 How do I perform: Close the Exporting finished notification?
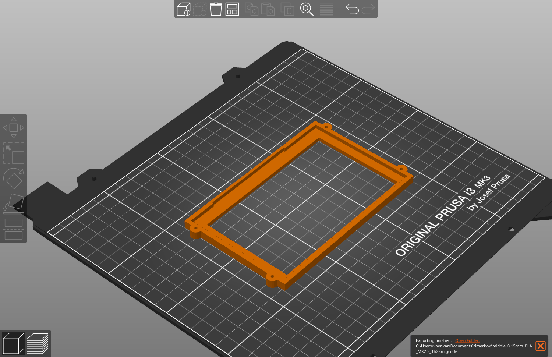[541, 346]
